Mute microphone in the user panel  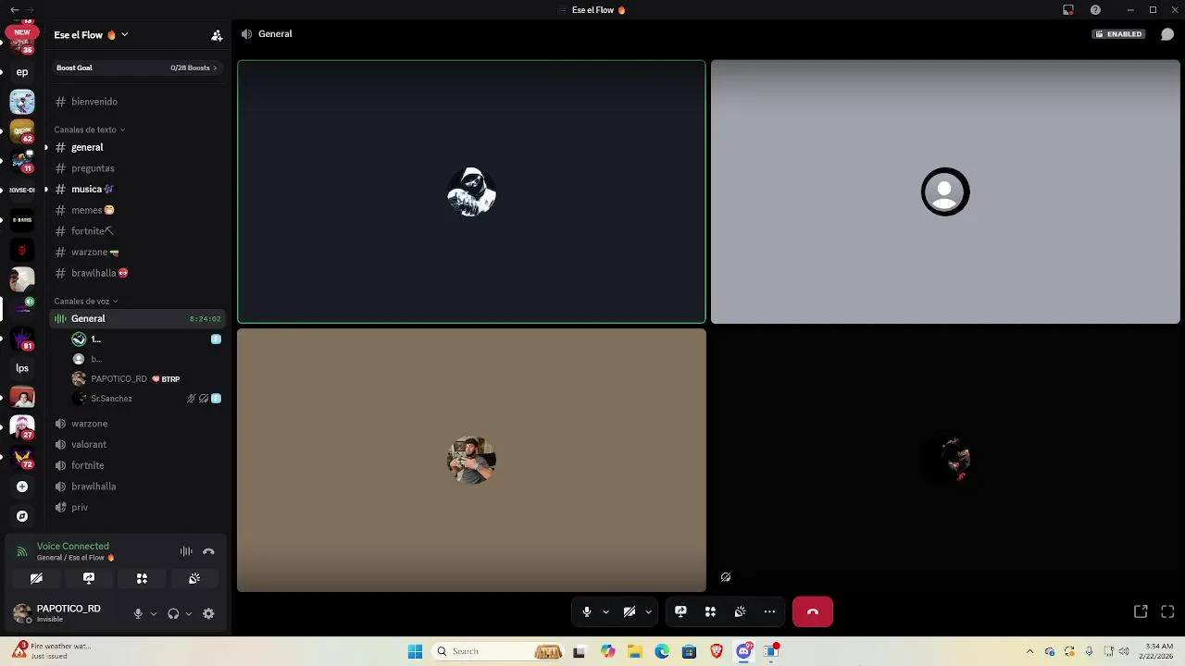point(138,613)
